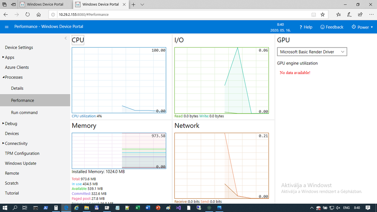This screenshot has height=212, width=377.
Task: Click the muted volume tray icon
Action: (x=338, y=208)
